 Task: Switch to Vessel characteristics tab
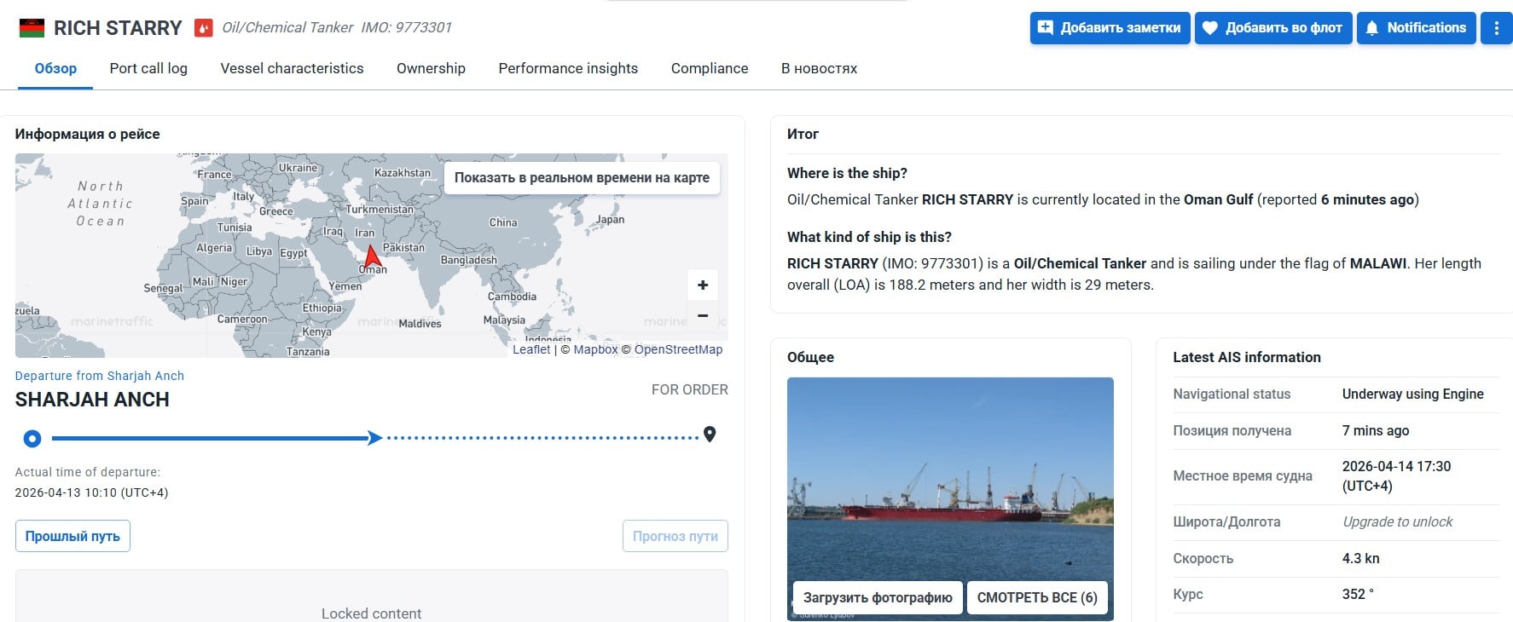(292, 68)
